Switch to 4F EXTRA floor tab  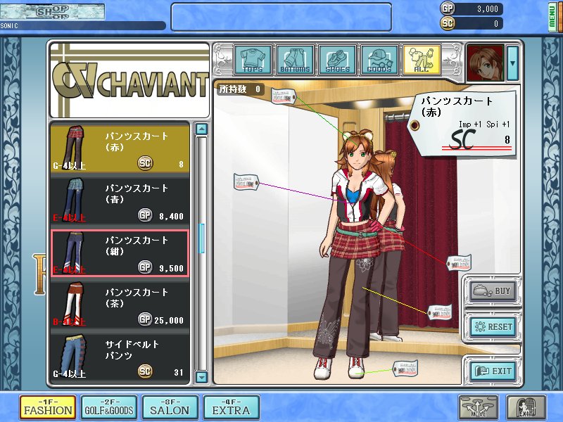pos(232,408)
